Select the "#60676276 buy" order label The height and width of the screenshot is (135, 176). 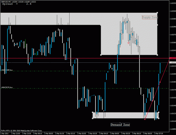(x=7, y=87)
